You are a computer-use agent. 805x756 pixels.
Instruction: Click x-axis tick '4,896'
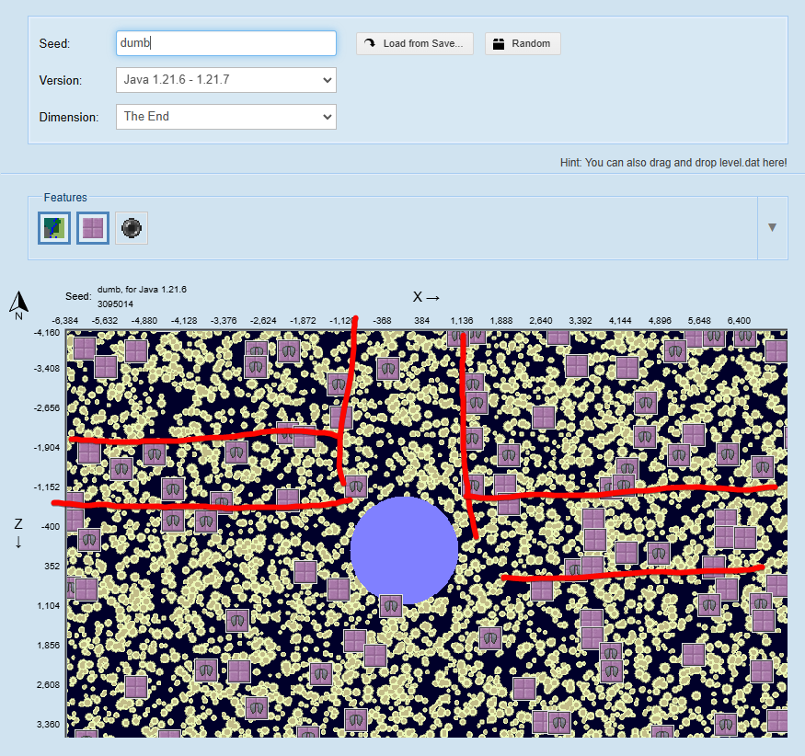click(x=660, y=321)
